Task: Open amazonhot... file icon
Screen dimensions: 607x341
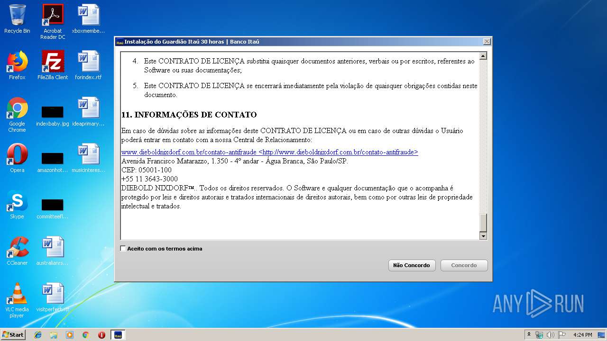Action: (53, 162)
